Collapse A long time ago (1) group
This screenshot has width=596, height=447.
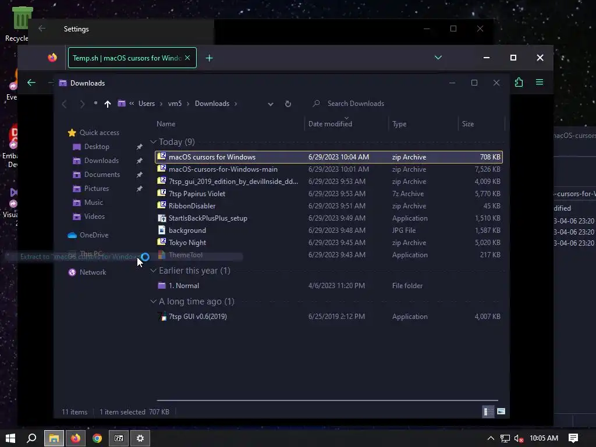click(x=153, y=301)
